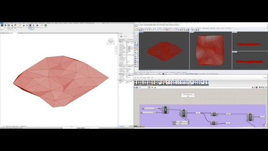Click the Perspective viewport title label in Rhino
The width and height of the screenshot is (268, 151).
pos(141,32)
